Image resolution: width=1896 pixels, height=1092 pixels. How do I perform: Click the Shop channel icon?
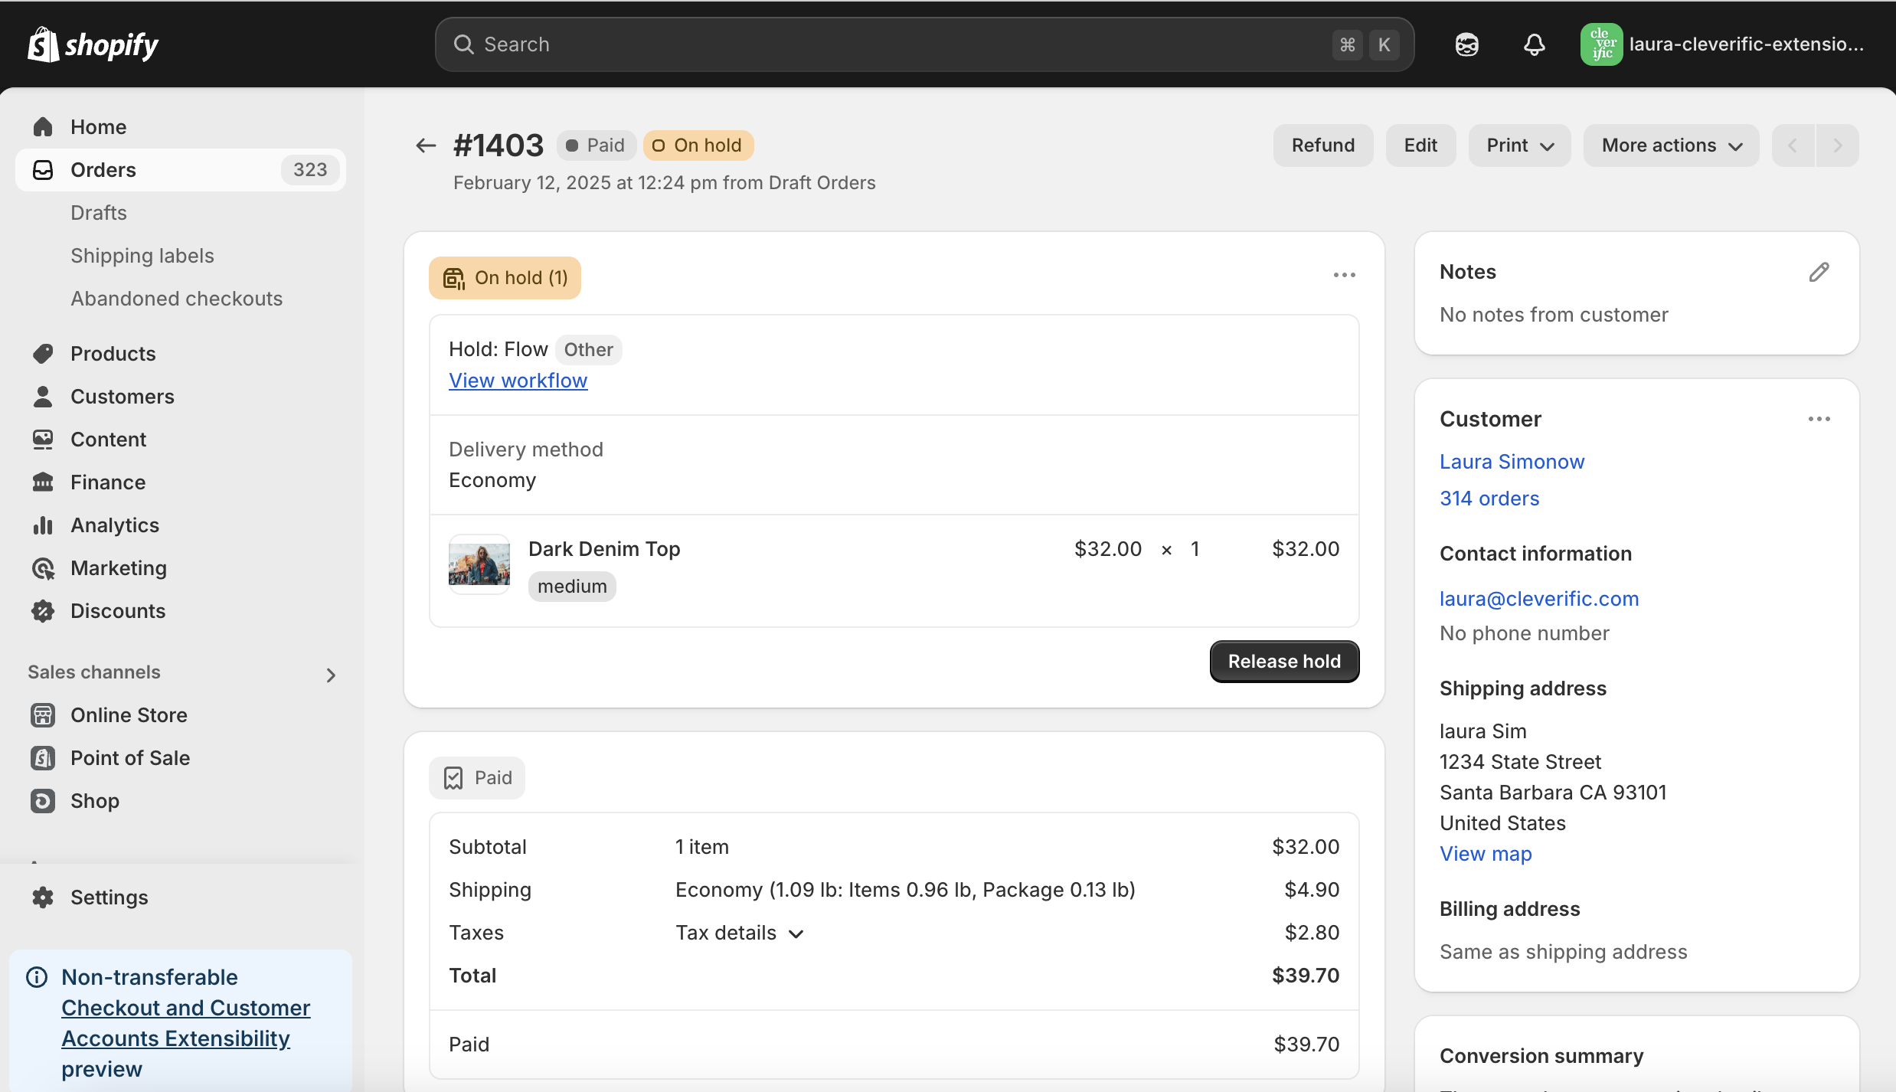tap(43, 800)
